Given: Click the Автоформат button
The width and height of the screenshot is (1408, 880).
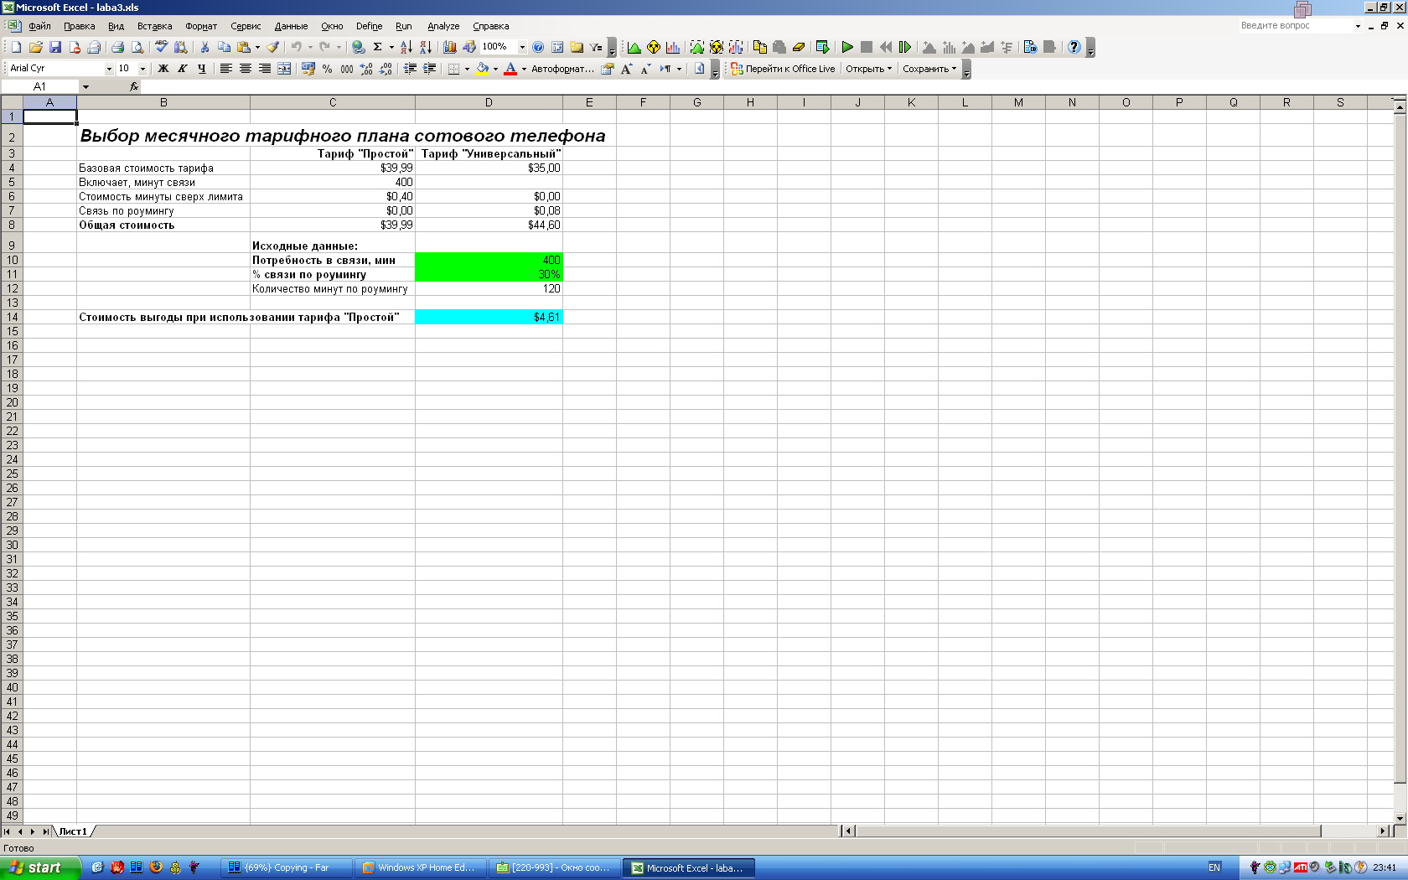Looking at the screenshot, I should [x=562, y=70].
